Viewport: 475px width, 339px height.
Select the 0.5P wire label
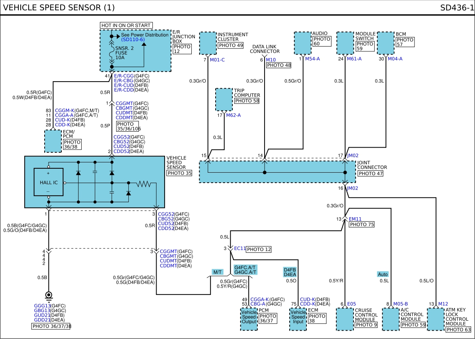pos(105,126)
